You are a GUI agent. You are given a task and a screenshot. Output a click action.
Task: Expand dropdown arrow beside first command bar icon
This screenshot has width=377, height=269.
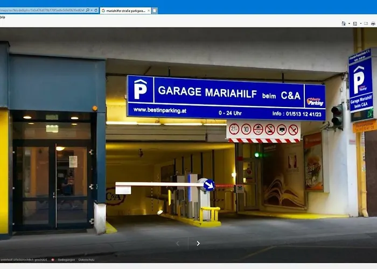pos(348,24)
